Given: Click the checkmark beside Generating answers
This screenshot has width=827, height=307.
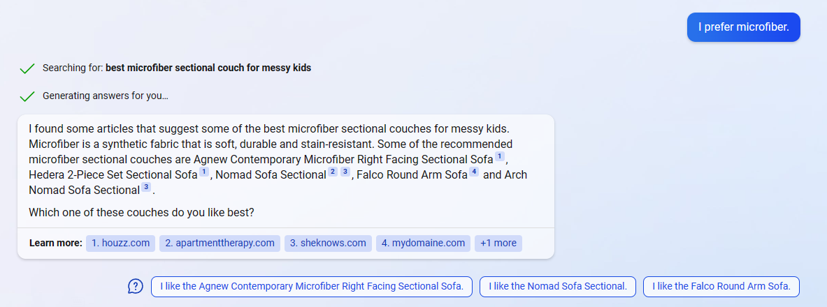Looking at the screenshot, I should tap(27, 96).
